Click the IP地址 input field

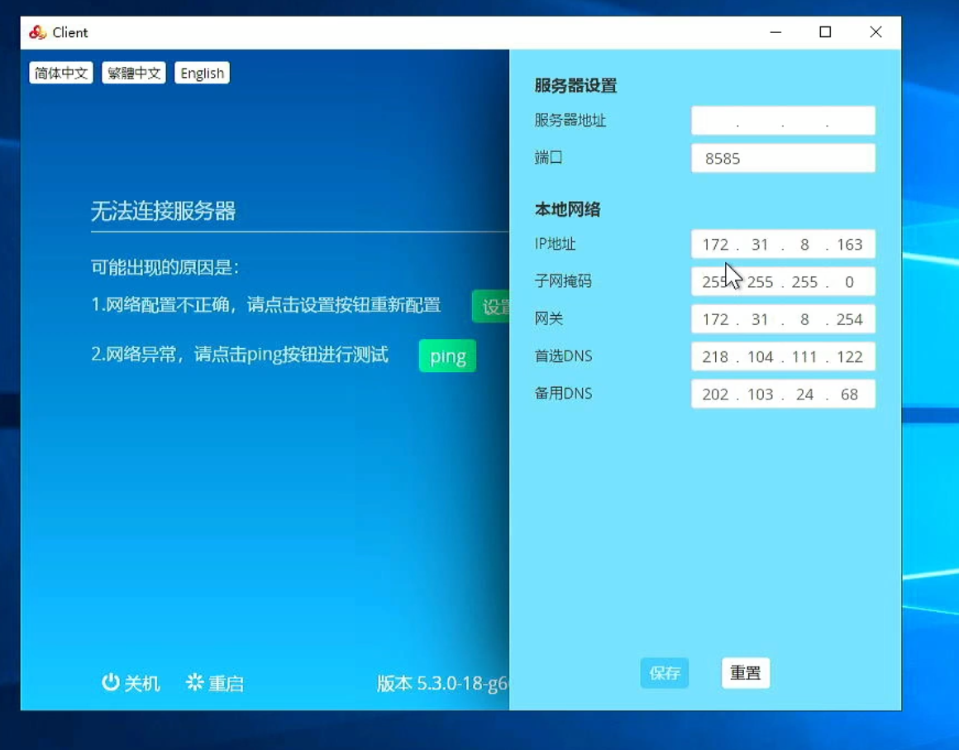[x=783, y=244]
